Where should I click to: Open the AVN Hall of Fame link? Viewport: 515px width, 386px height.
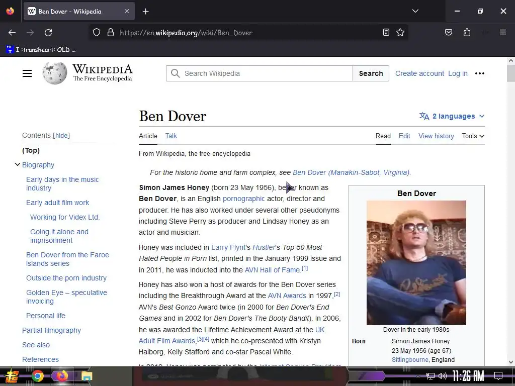272,270
